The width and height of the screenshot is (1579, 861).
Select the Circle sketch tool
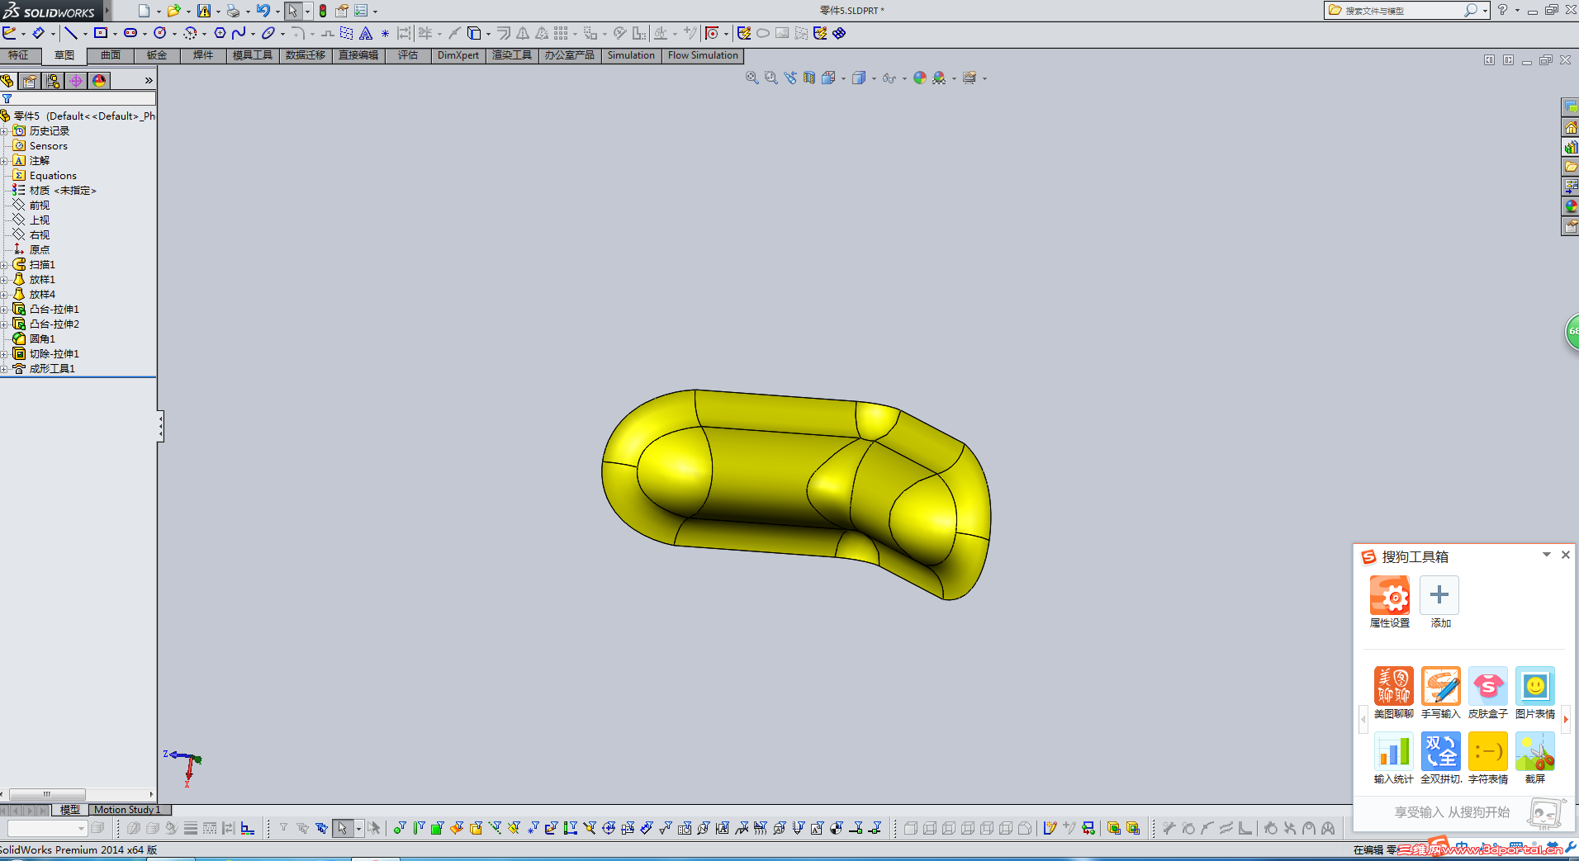160,33
